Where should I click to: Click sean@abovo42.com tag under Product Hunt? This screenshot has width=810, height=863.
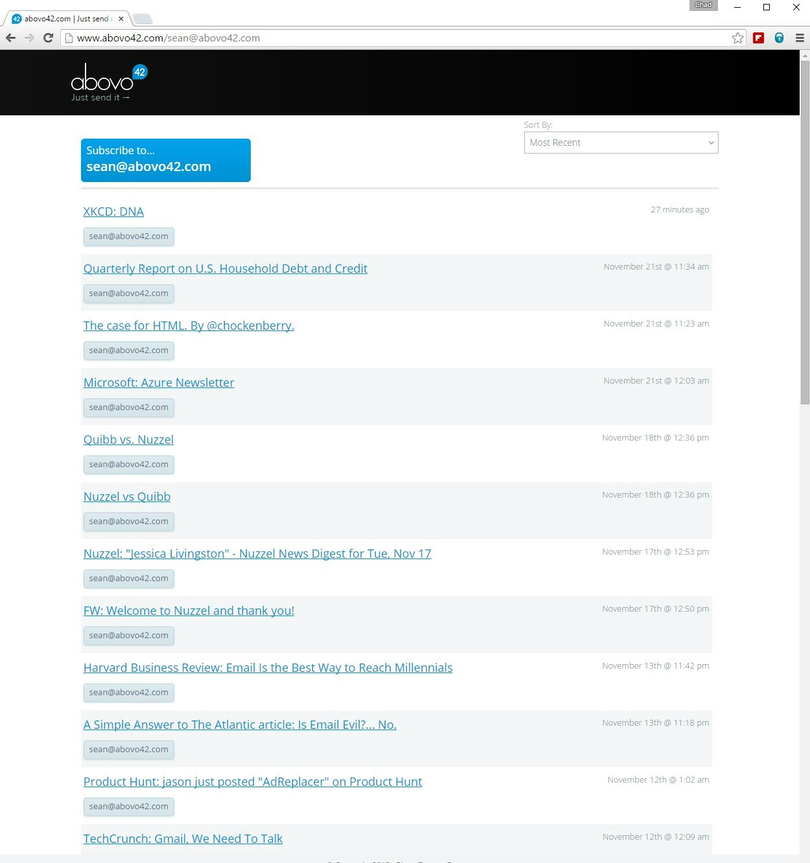pyautogui.click(x=129, y=807)
